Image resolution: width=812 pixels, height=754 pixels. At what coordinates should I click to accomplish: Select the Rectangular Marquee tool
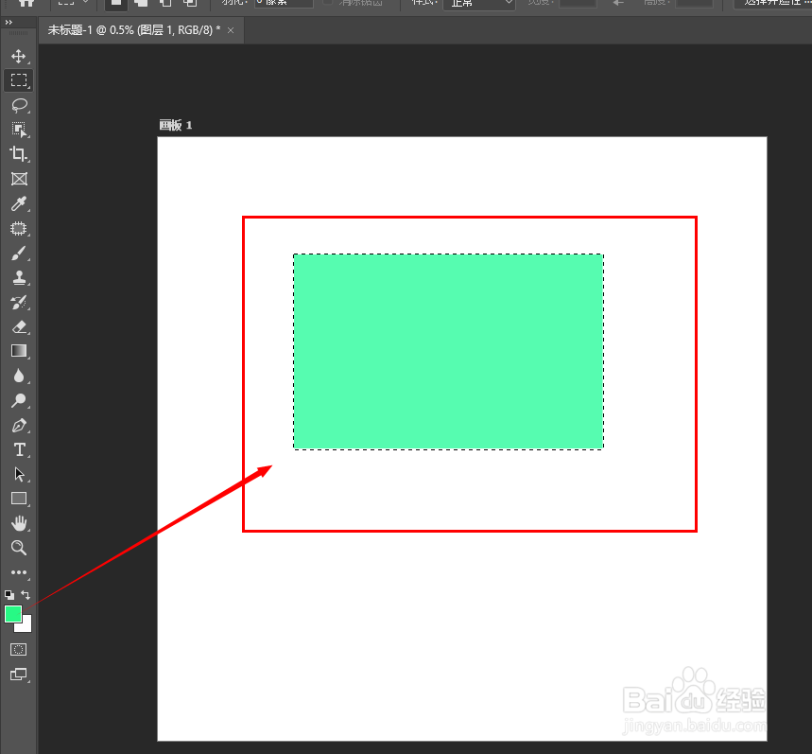pos(19,80)
